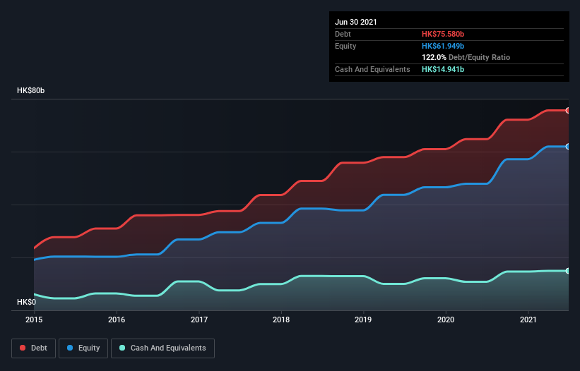Viewport: 580px width, 371px height.
Task: Click the HK$61.949b equity value
Action: pyautogui.click(x=443, y=46)
